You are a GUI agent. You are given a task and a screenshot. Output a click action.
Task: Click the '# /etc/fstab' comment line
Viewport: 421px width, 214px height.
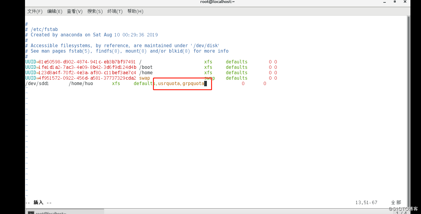tap(42, 29)
